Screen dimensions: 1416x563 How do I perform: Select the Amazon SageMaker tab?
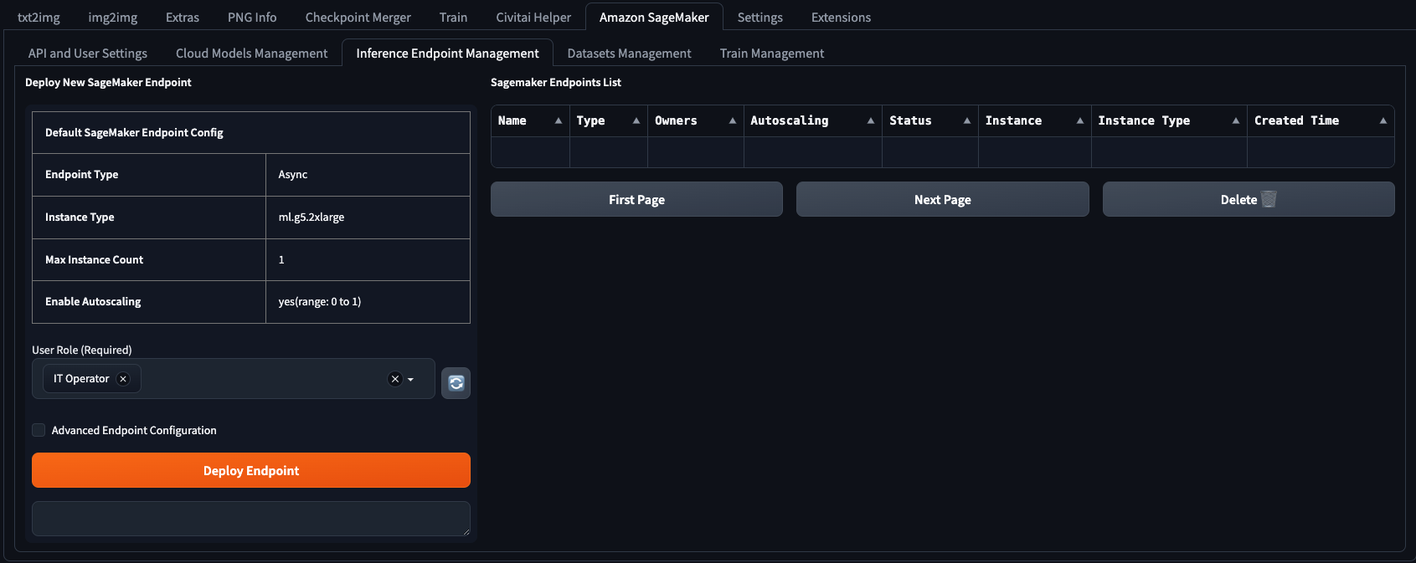(x=654, y=17)
